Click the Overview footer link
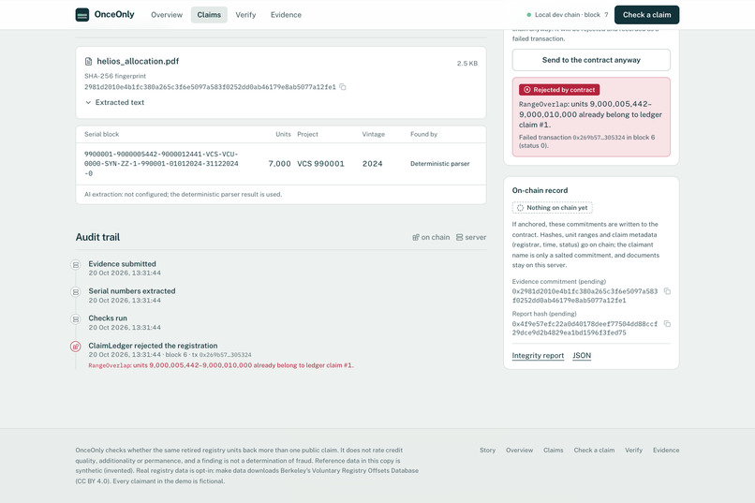 519,450
